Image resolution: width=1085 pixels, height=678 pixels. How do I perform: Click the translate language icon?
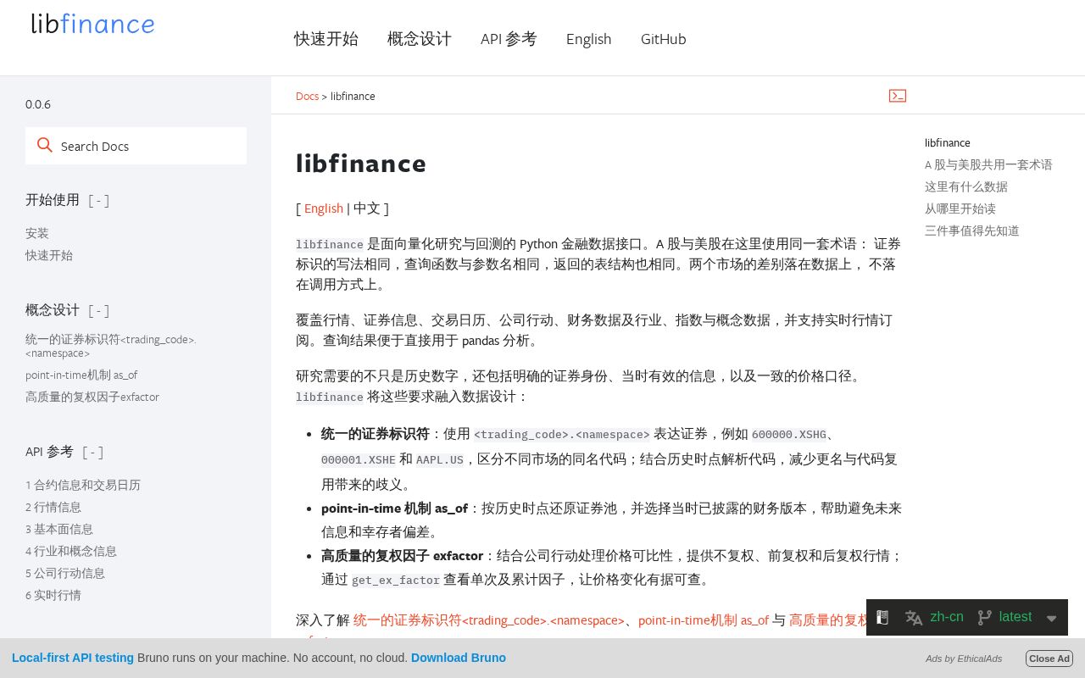pos(914,618)
